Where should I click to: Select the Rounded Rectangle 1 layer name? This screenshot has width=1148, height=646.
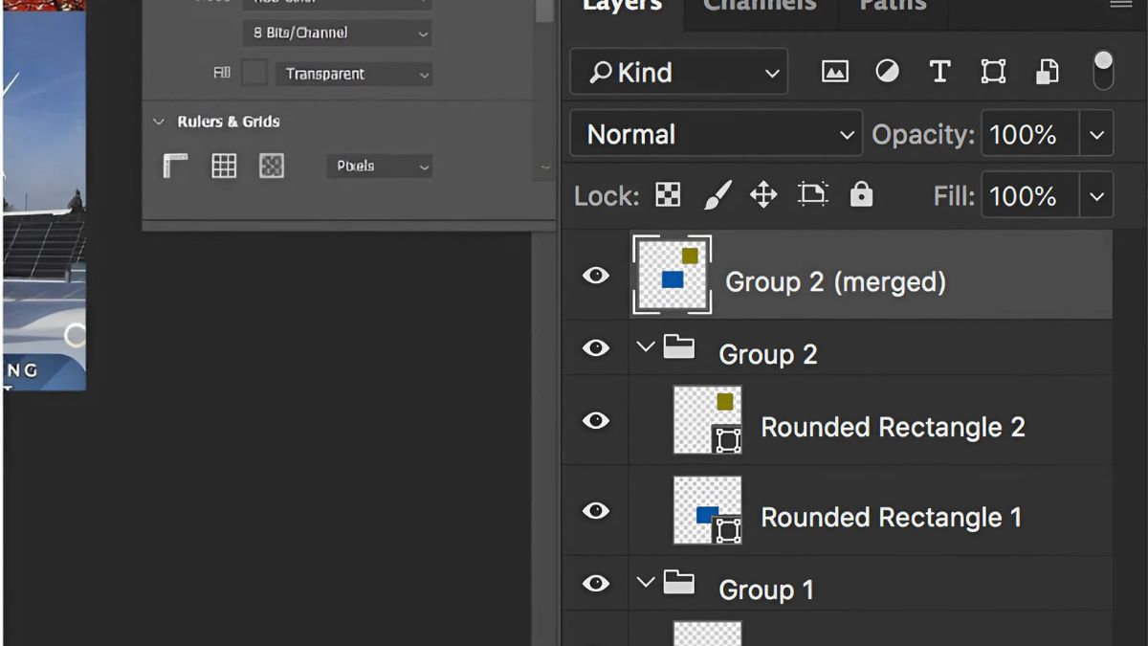(x=891, y=518)
